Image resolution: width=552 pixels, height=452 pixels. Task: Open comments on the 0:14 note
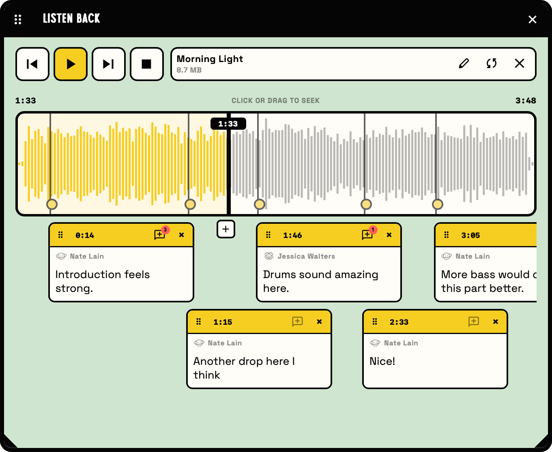coord(160,235)
